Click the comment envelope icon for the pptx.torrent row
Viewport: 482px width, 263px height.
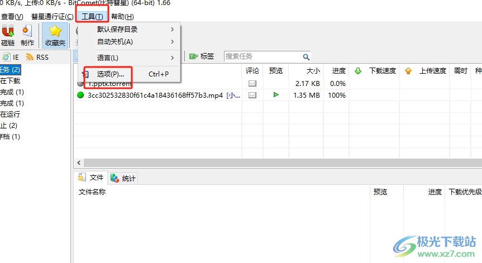pos(252,83)
